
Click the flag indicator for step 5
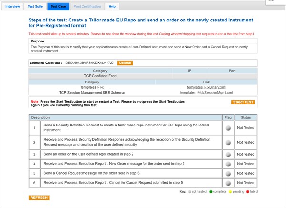point(228,174)
